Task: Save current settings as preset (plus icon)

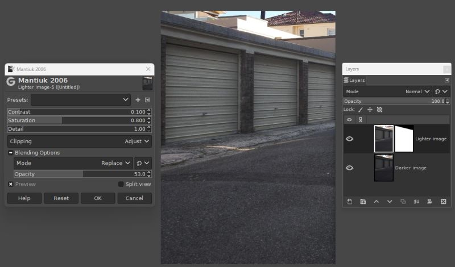Action: [138, 100]
